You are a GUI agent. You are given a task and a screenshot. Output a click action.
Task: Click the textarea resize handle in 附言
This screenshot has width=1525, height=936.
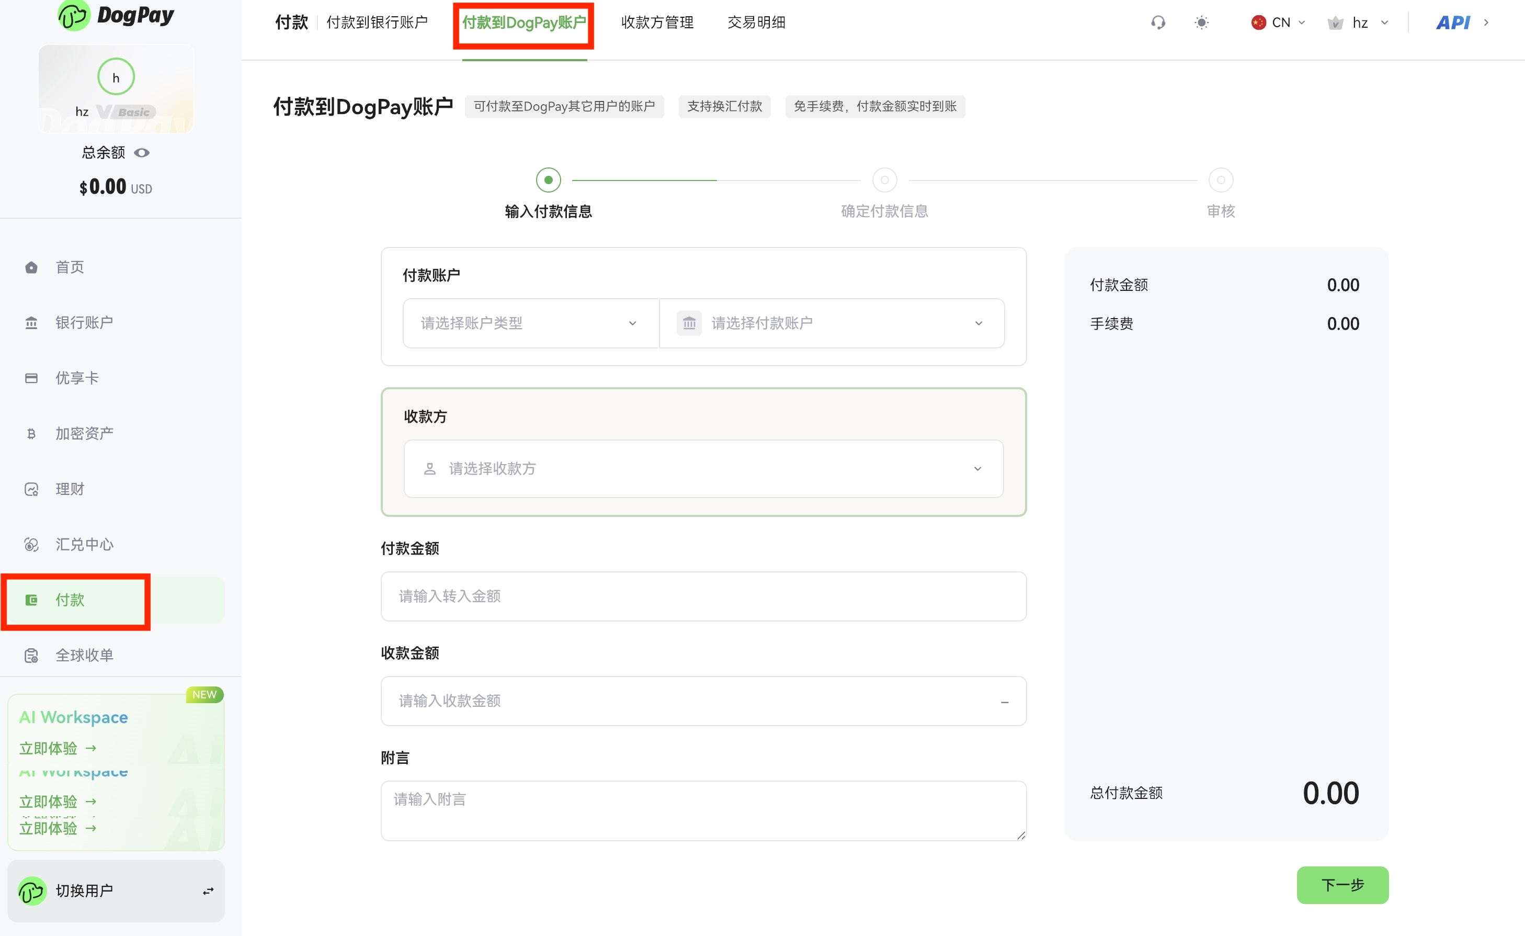tap(1020, 835)
